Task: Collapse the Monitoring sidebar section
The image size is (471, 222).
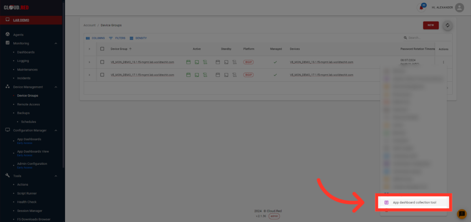Action: (56, 43)
